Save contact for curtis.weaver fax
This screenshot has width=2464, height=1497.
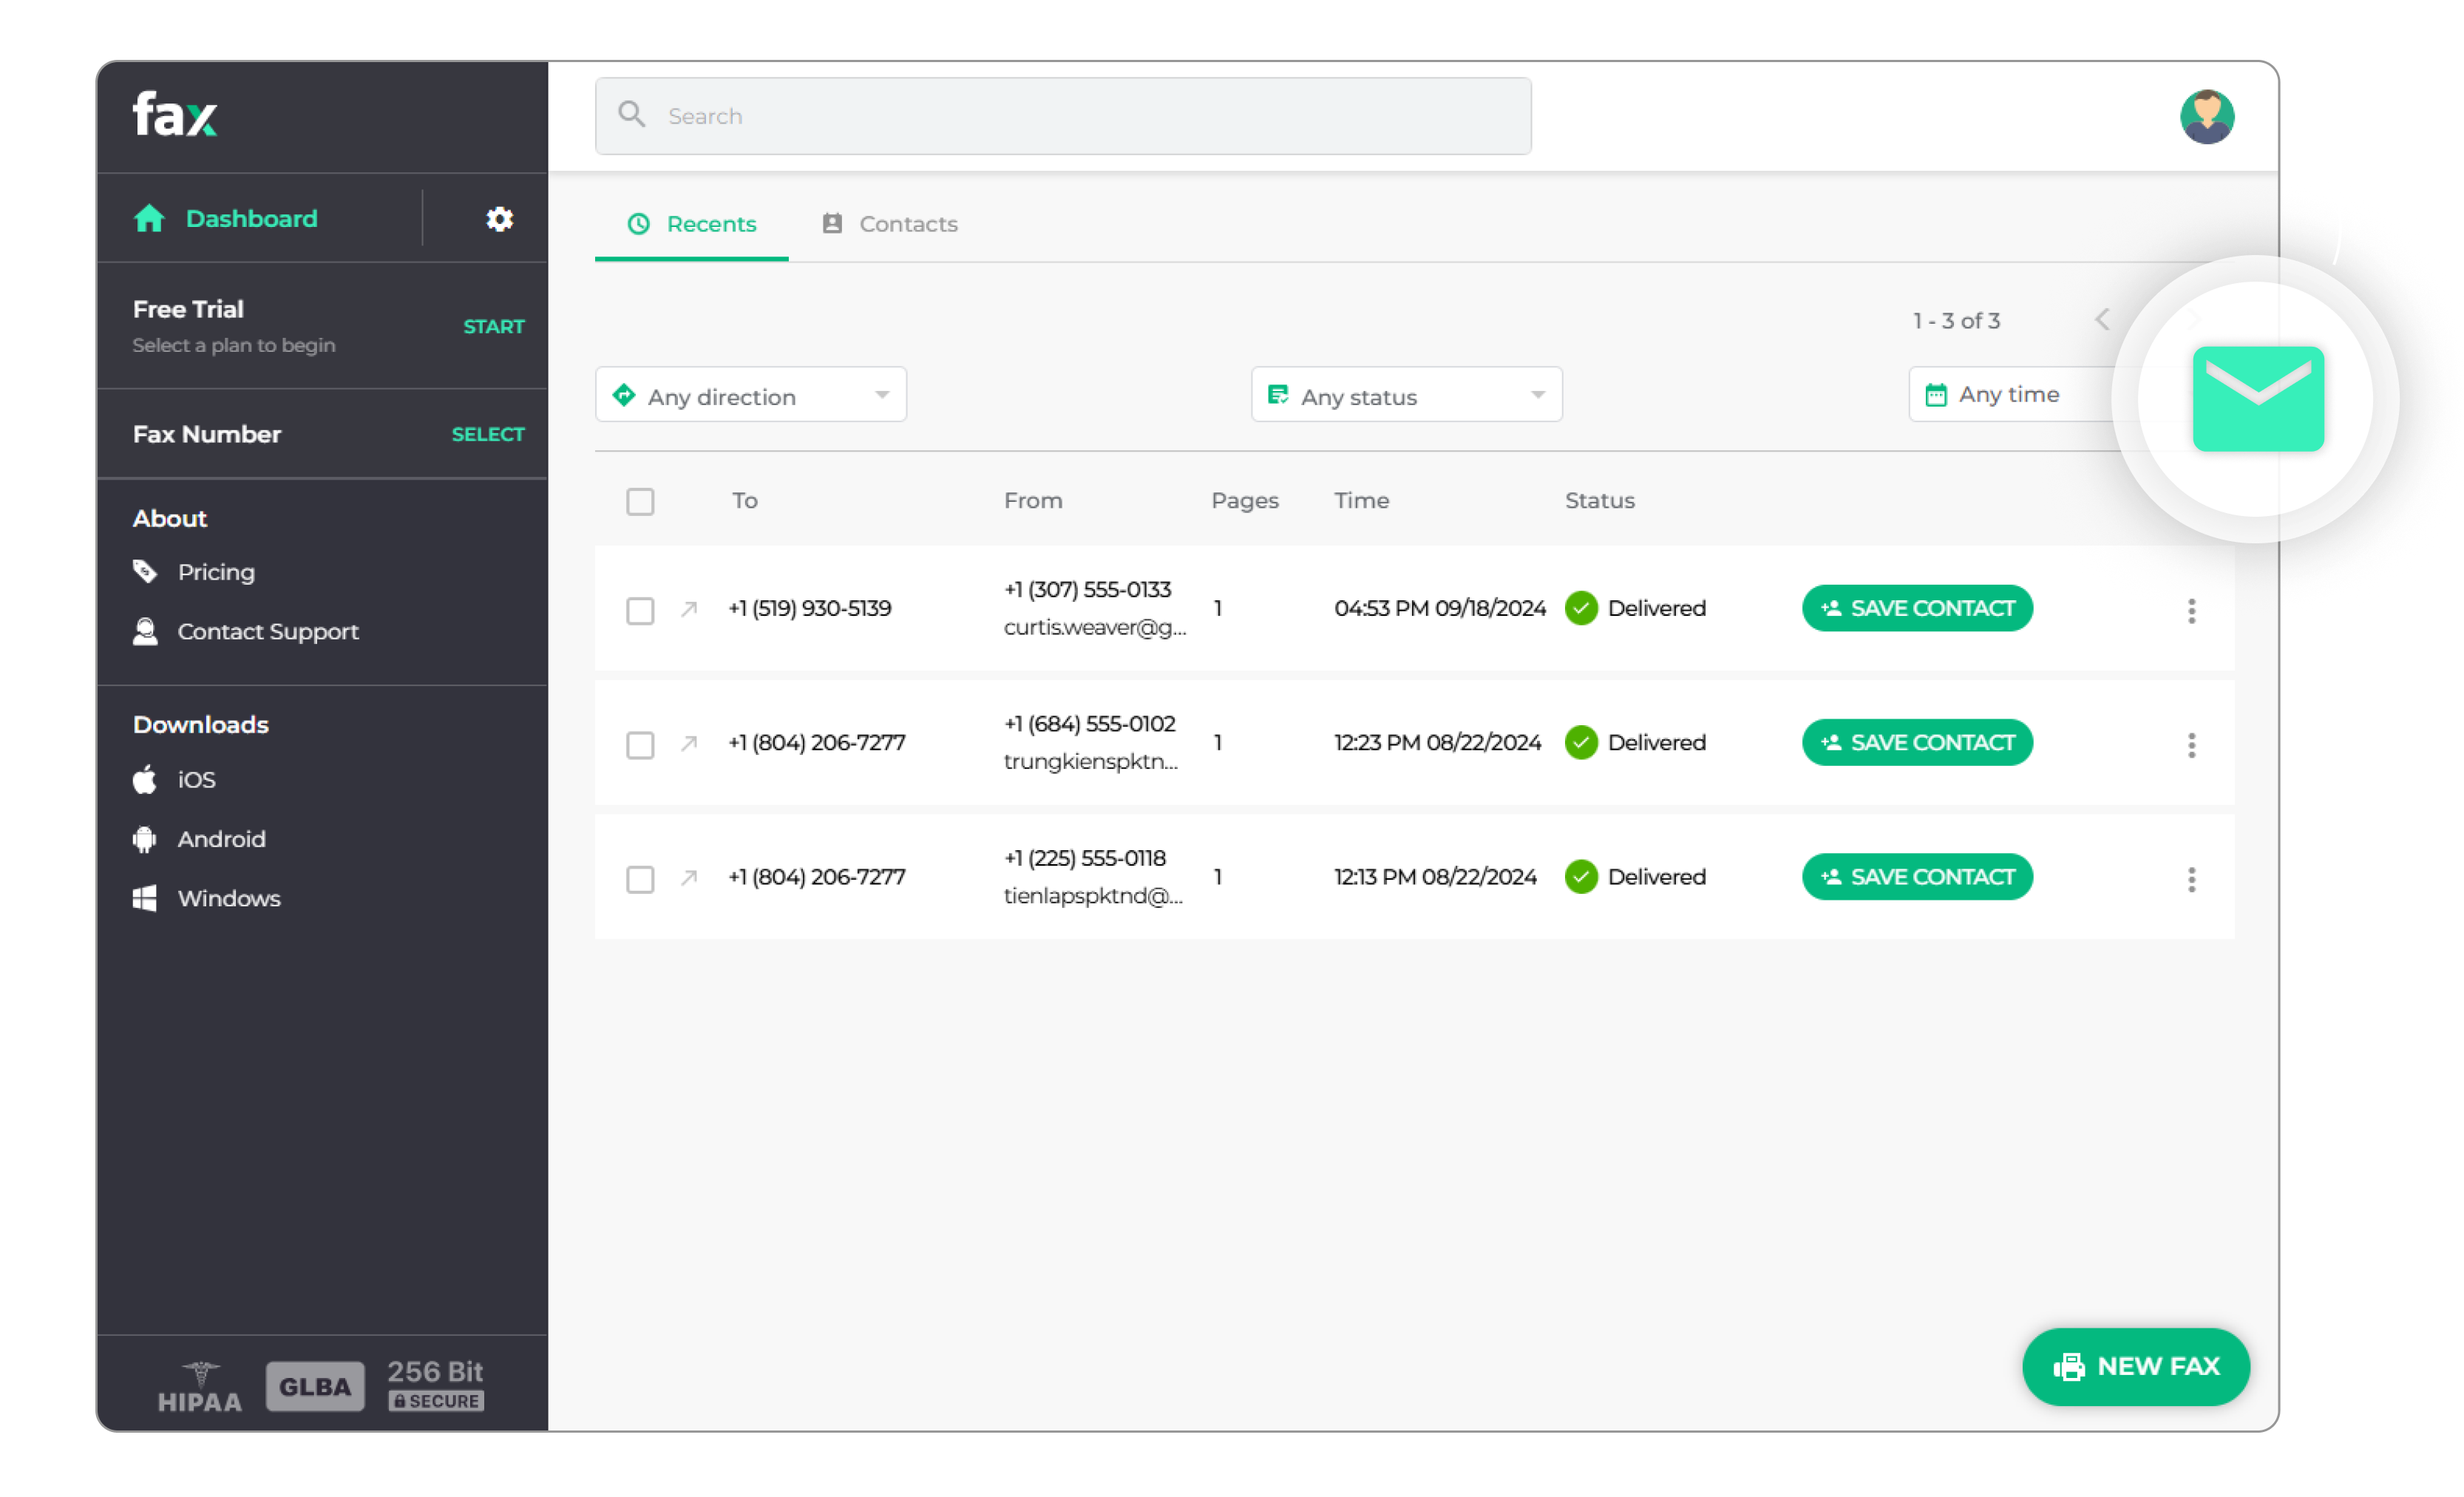[x=1916, y=608]
